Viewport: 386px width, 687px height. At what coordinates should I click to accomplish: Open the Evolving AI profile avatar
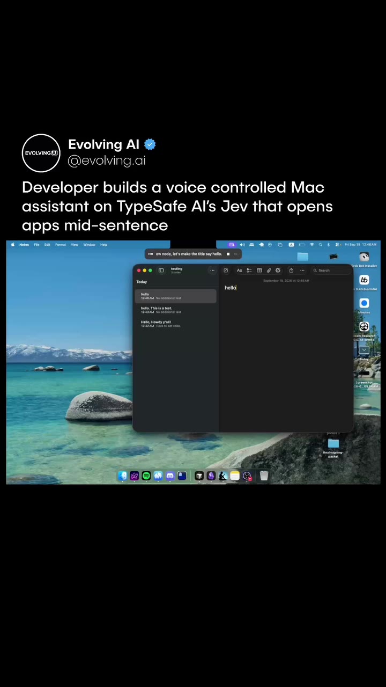click(41, 153)
